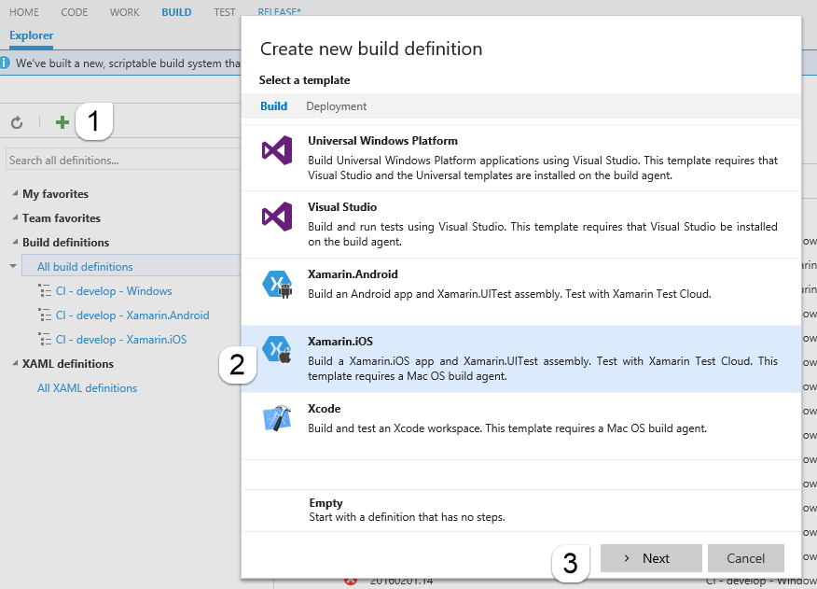Open the BUILD hub tab
Screen dimensions: 817x589
tap(176, 12)
